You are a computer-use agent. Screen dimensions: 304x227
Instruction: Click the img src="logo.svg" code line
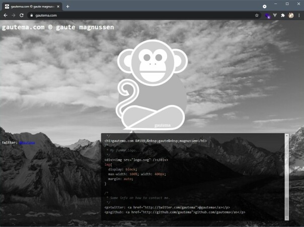(136, 160)
